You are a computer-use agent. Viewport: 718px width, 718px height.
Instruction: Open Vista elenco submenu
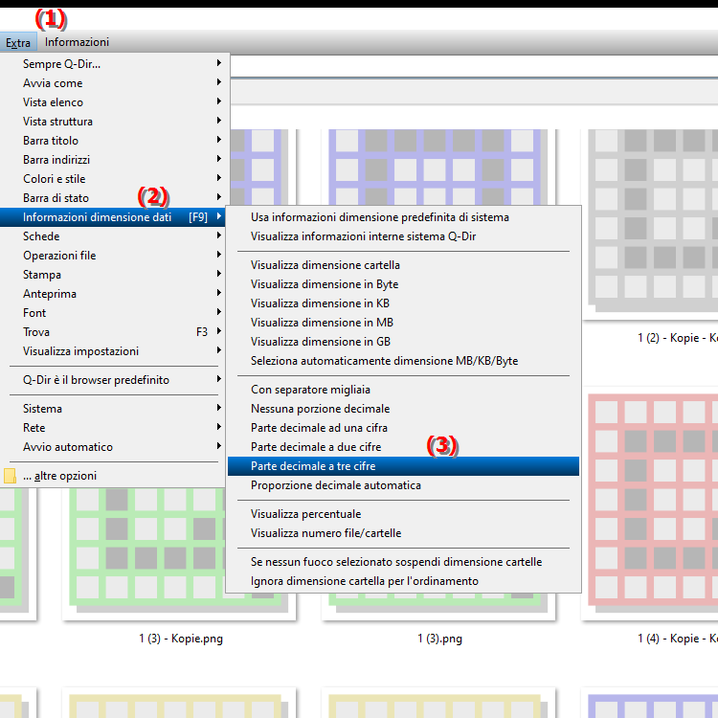pyautogui.click(x=113, y=102)
